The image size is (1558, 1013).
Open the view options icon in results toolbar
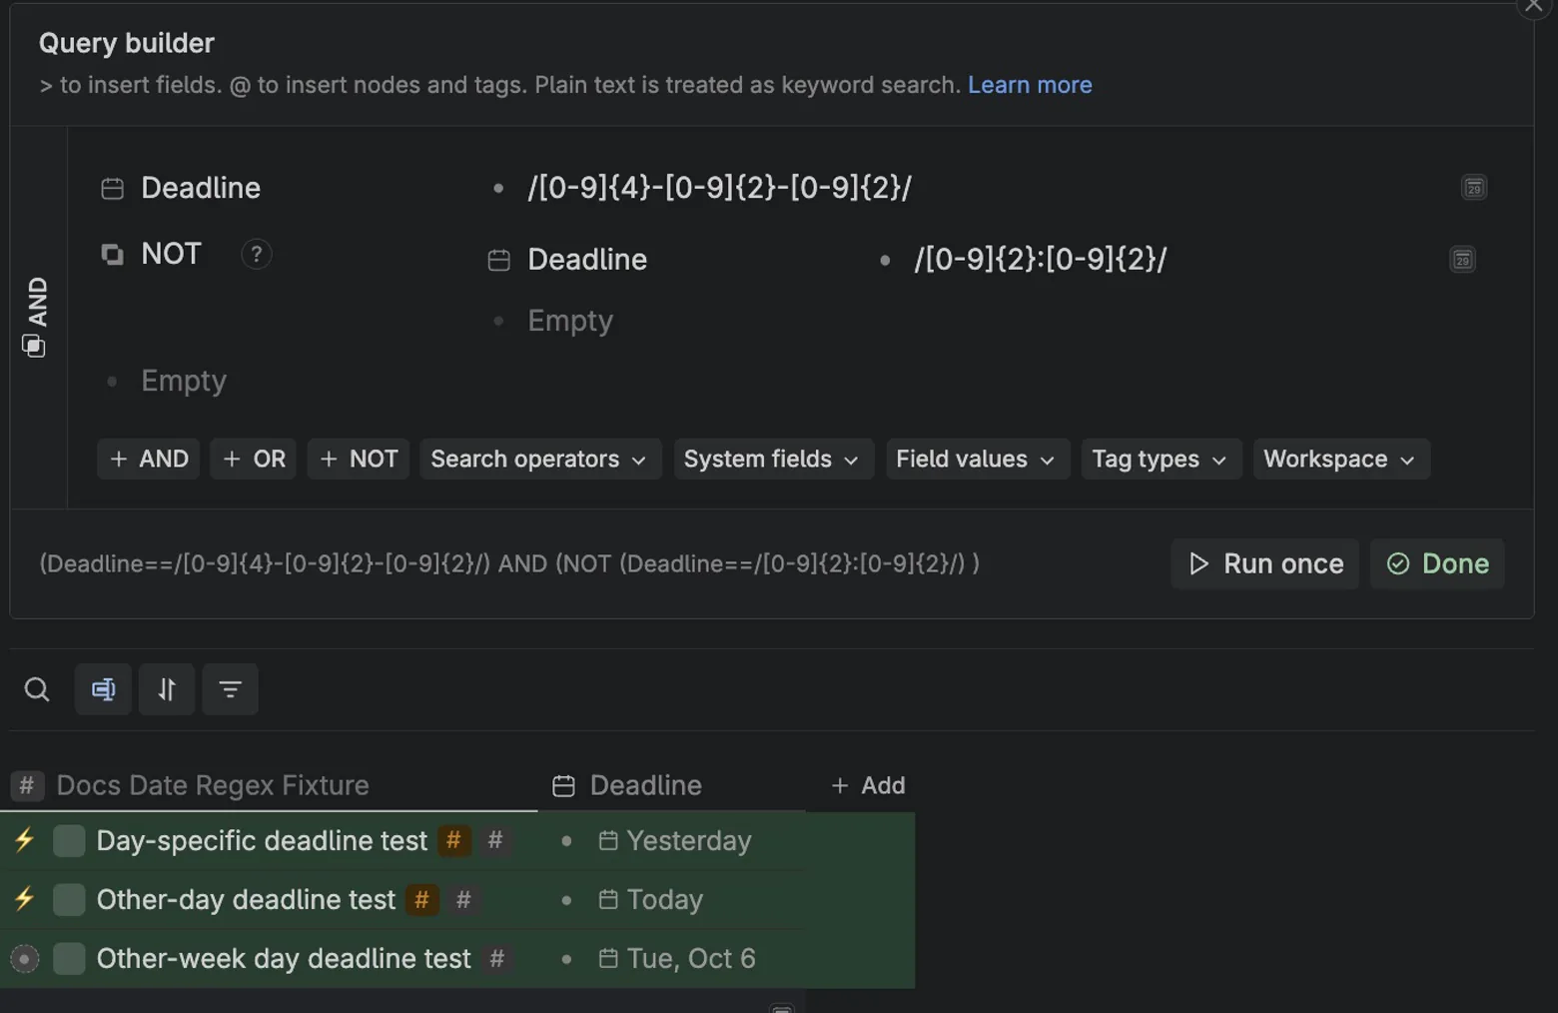[x=103, y=689]
